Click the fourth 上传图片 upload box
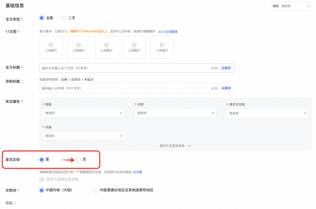This screenshot has height=209, width=316. tap(134, 47)
